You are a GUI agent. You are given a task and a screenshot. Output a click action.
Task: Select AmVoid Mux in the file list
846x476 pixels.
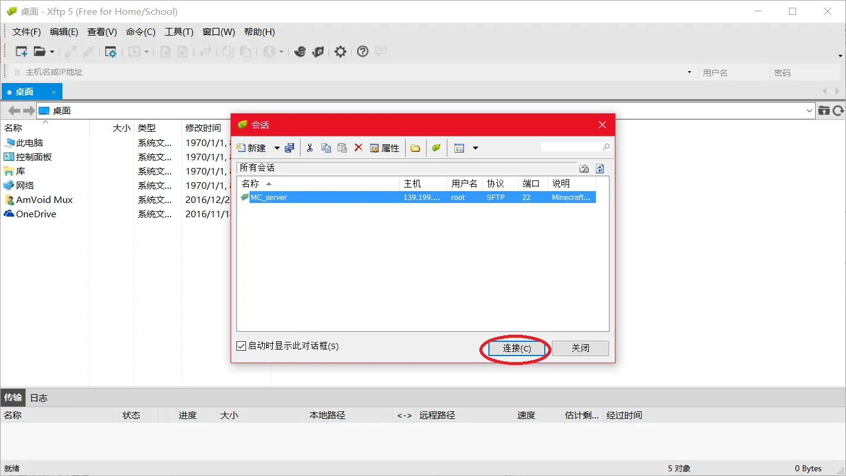(38, 199)
